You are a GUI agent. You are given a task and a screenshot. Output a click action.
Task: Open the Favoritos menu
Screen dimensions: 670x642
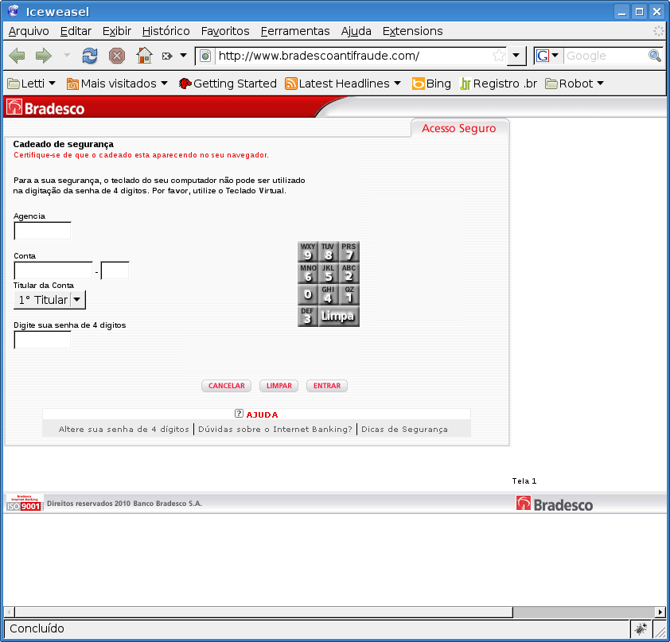click(225, 31)
